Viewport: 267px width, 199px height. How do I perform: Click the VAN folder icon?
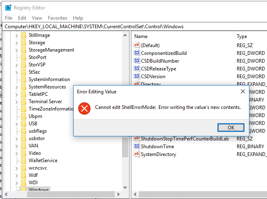(x=23, y=146)
